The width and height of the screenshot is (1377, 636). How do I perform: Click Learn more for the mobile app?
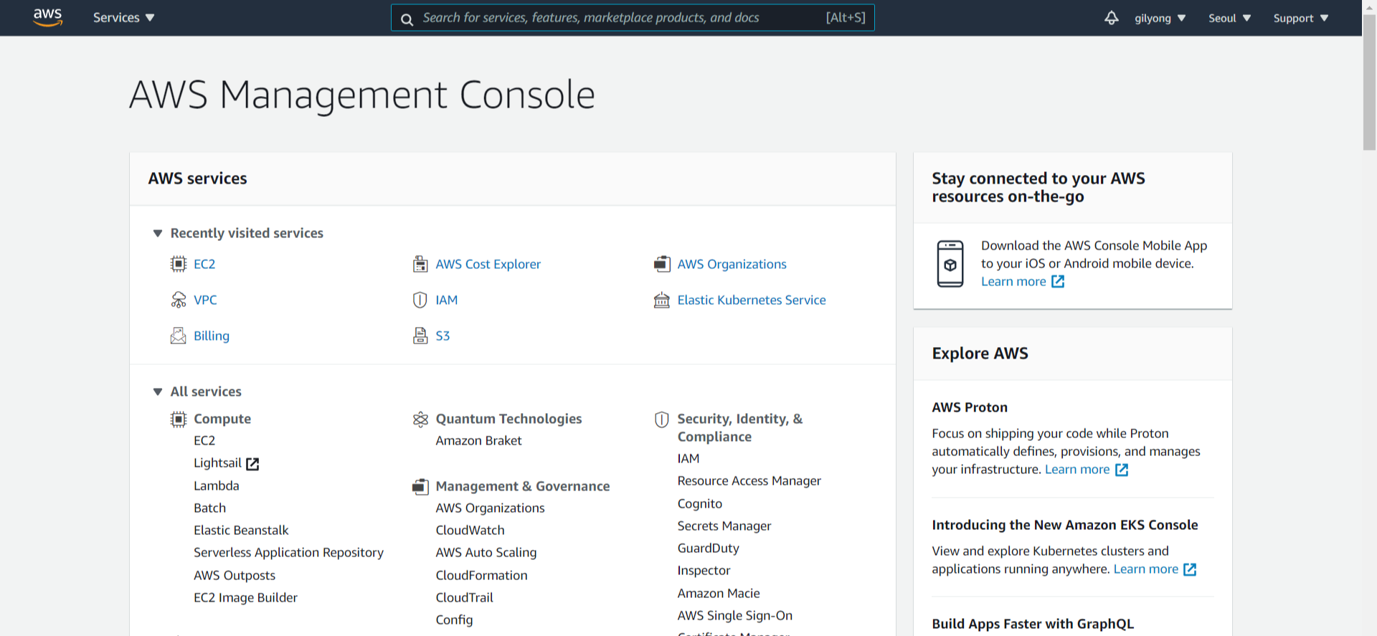click(1013, 282)
